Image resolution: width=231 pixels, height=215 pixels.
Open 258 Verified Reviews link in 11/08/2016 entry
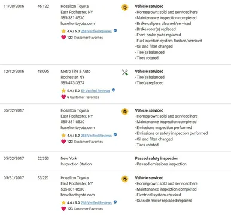96,31
